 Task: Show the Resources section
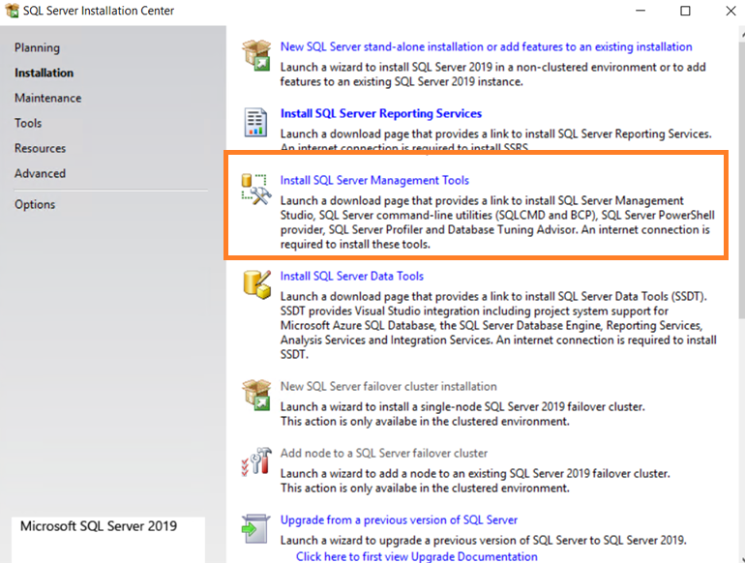pos(40,148)
